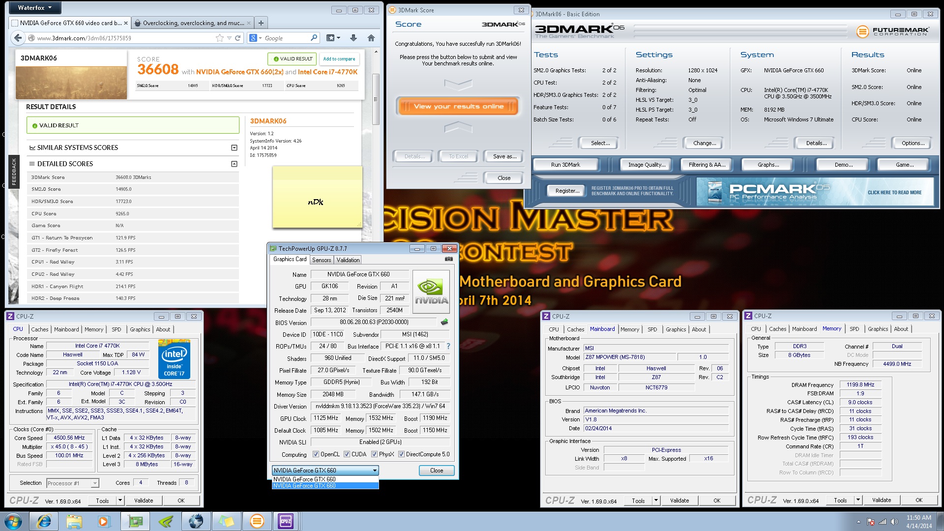
Task: Open Sticky Notes from the taskbar
Action: pyautogui.click(x=226, y=521)
